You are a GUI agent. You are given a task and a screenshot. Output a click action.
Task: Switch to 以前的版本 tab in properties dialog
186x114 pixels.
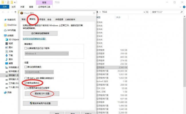point(70,19)
